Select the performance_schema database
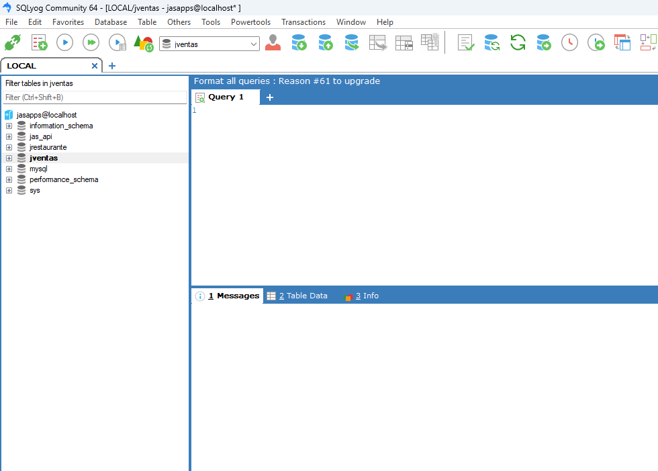The width and height of the screenshot is (658, 471). 64,179
